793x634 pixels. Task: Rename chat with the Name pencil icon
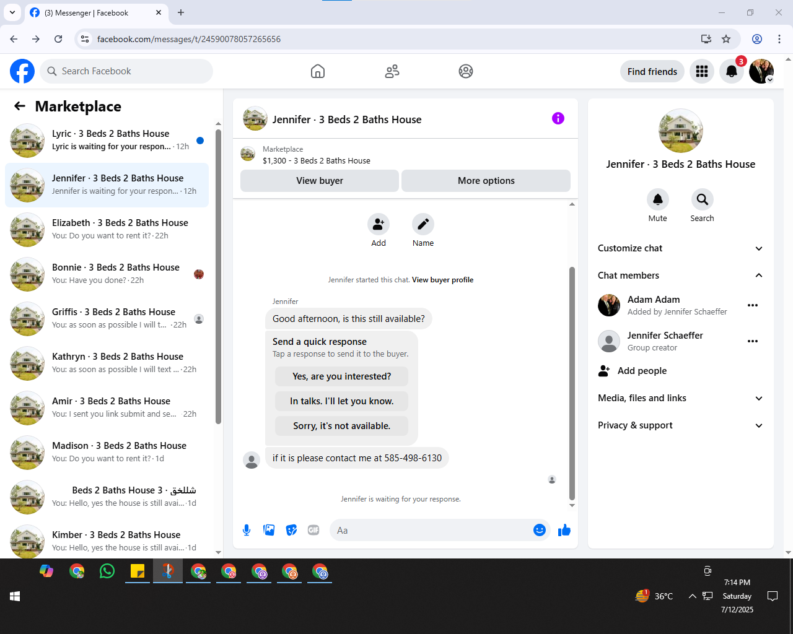(x=423, y=224)
